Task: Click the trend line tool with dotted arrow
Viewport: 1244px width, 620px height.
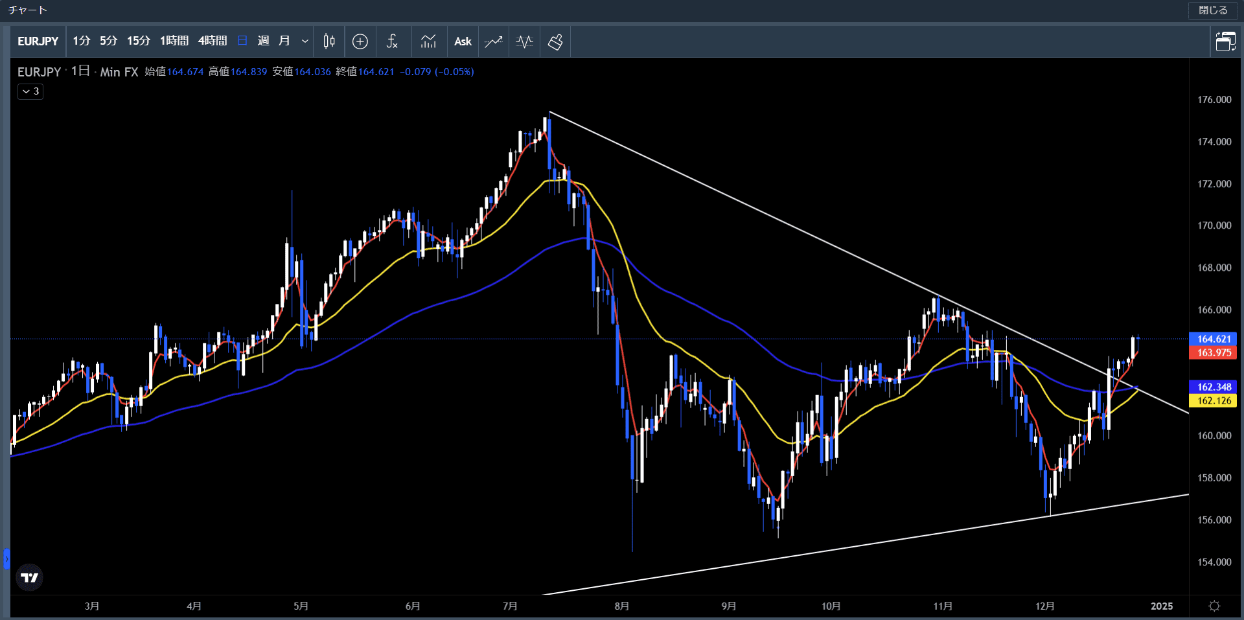Action: click(494, 41)
